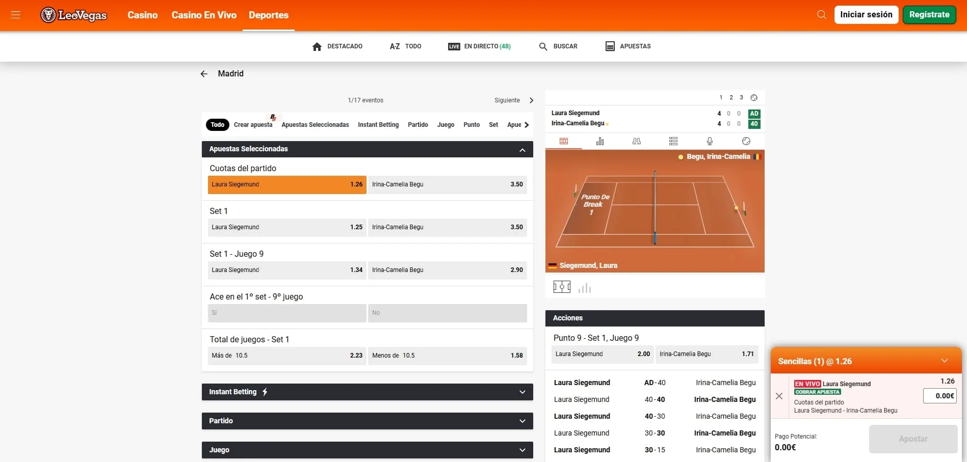Screen dimensions: 967x462
Task: Pick Irina-Camelia Begu Set 1 odds 3.50
Action: 448,228
